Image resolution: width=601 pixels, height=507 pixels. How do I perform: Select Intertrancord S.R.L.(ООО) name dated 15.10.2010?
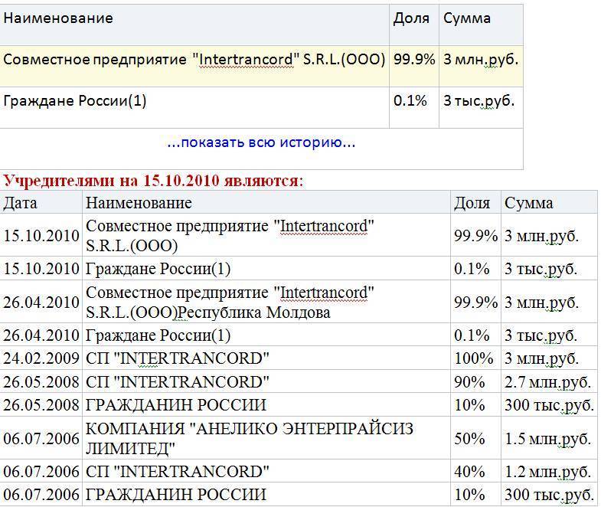[230, 236]
